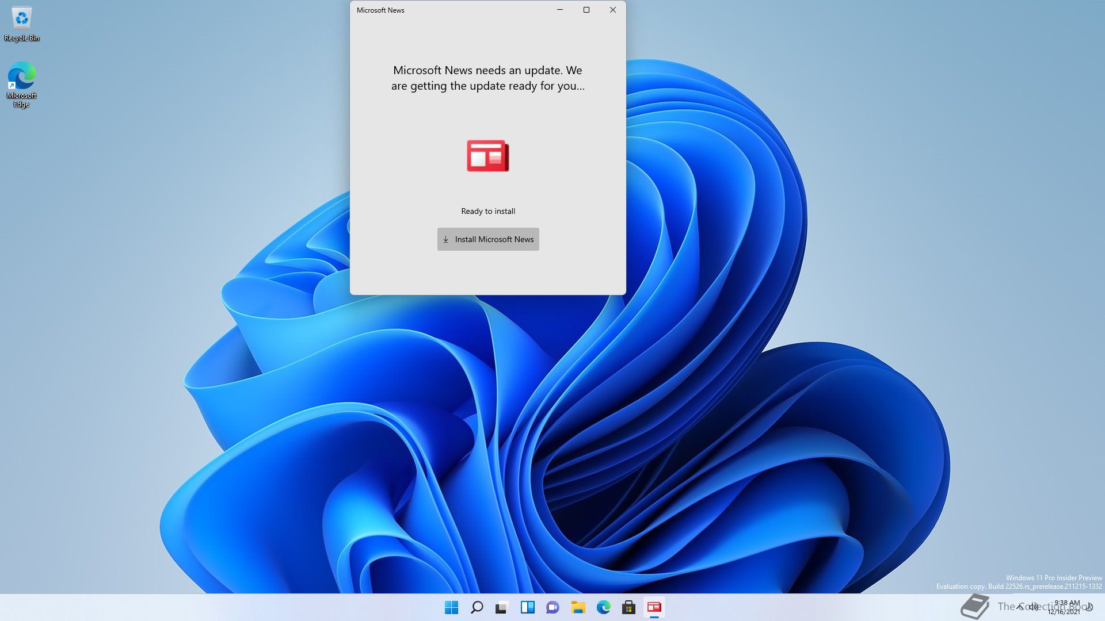
Task: Click the 'needs an update' message text
Action: [x=488, y=78]
